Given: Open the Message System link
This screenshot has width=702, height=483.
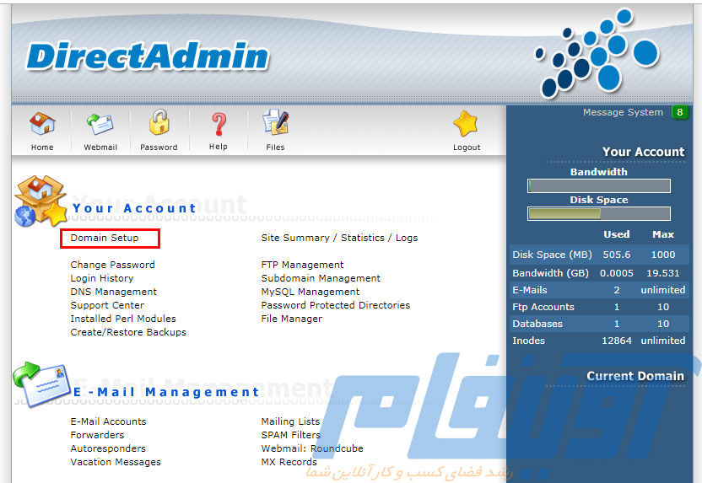Looking at the screenshot, I should coord(623,112).
